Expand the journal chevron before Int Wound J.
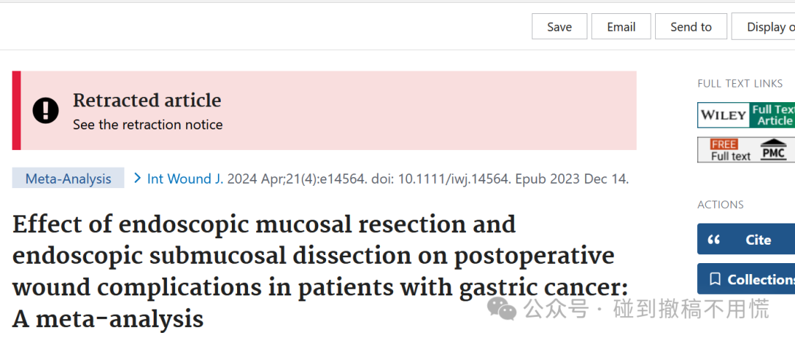Viewport: 795px width, 341px height. (x=137, y=178)
